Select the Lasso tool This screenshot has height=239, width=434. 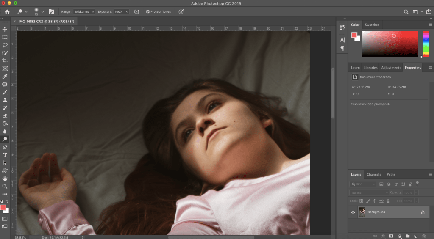pyautogui.click(x=5, y=45)
